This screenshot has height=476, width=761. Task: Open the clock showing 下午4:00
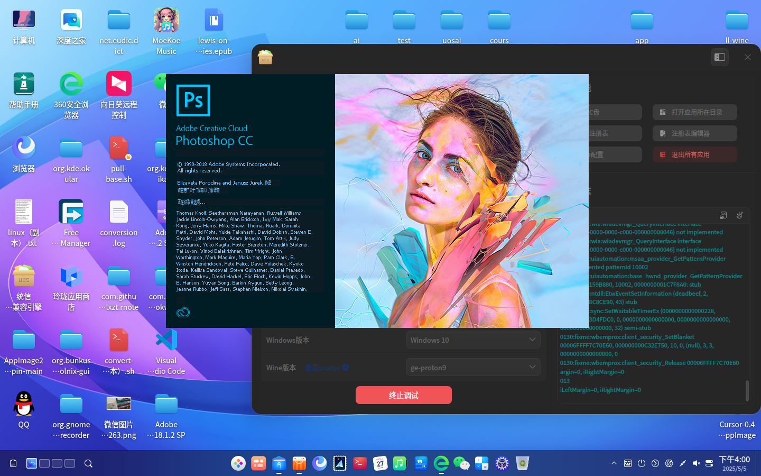(735, 463)
